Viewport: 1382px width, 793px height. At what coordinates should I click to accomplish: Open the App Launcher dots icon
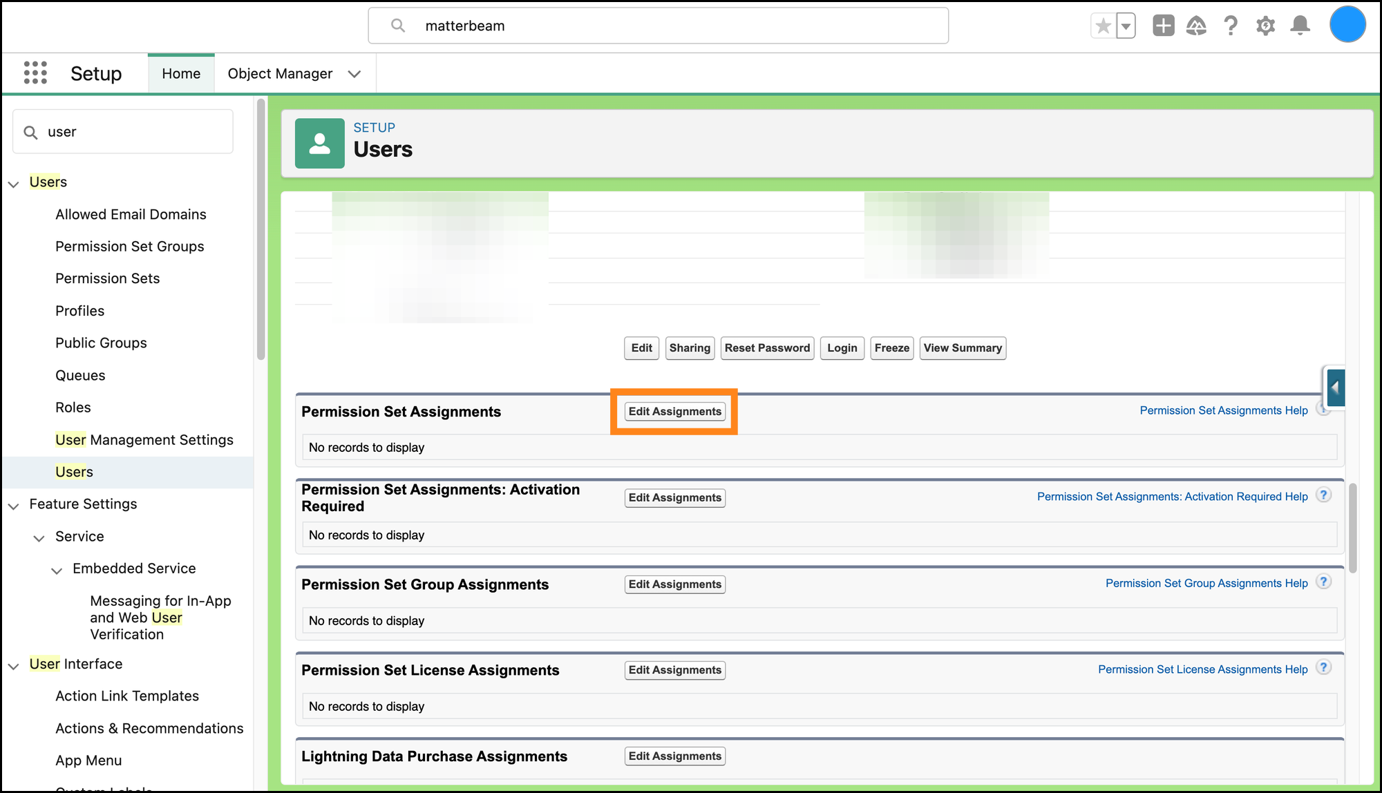[35, 73]
